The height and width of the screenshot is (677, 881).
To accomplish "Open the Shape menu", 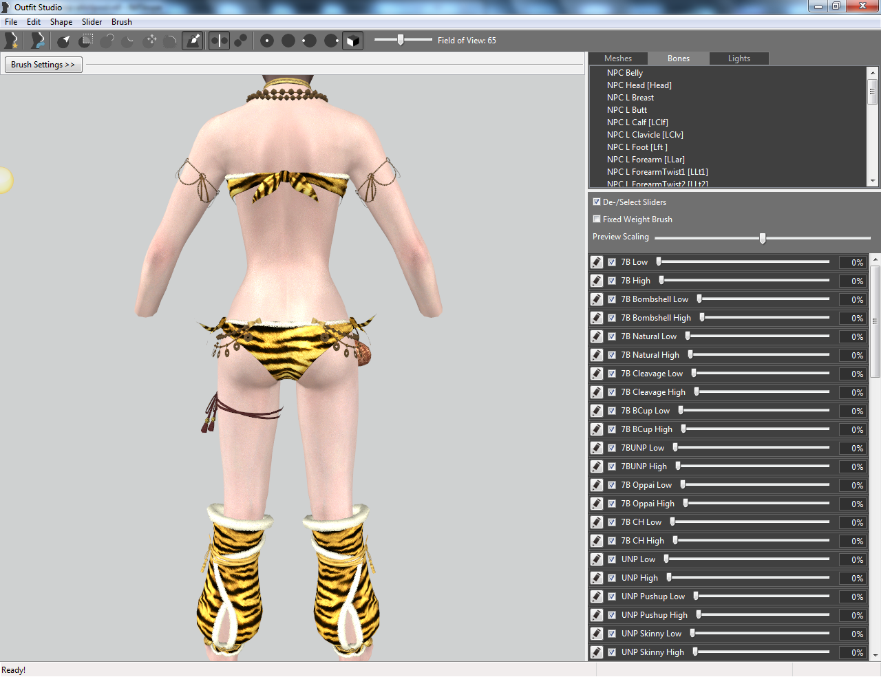I will [x=61, y=22].
